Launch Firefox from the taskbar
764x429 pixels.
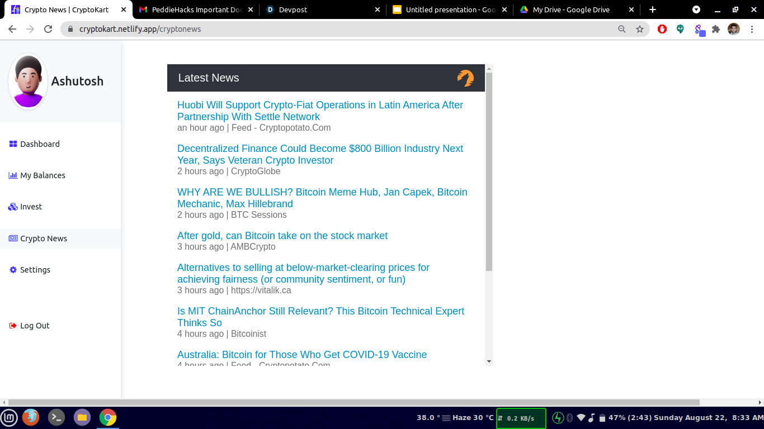[31, 417]
